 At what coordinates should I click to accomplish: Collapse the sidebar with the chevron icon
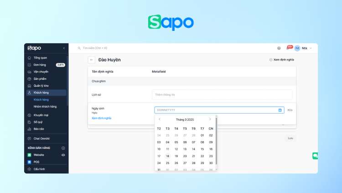pyautogui.click(x=64, y=48)
